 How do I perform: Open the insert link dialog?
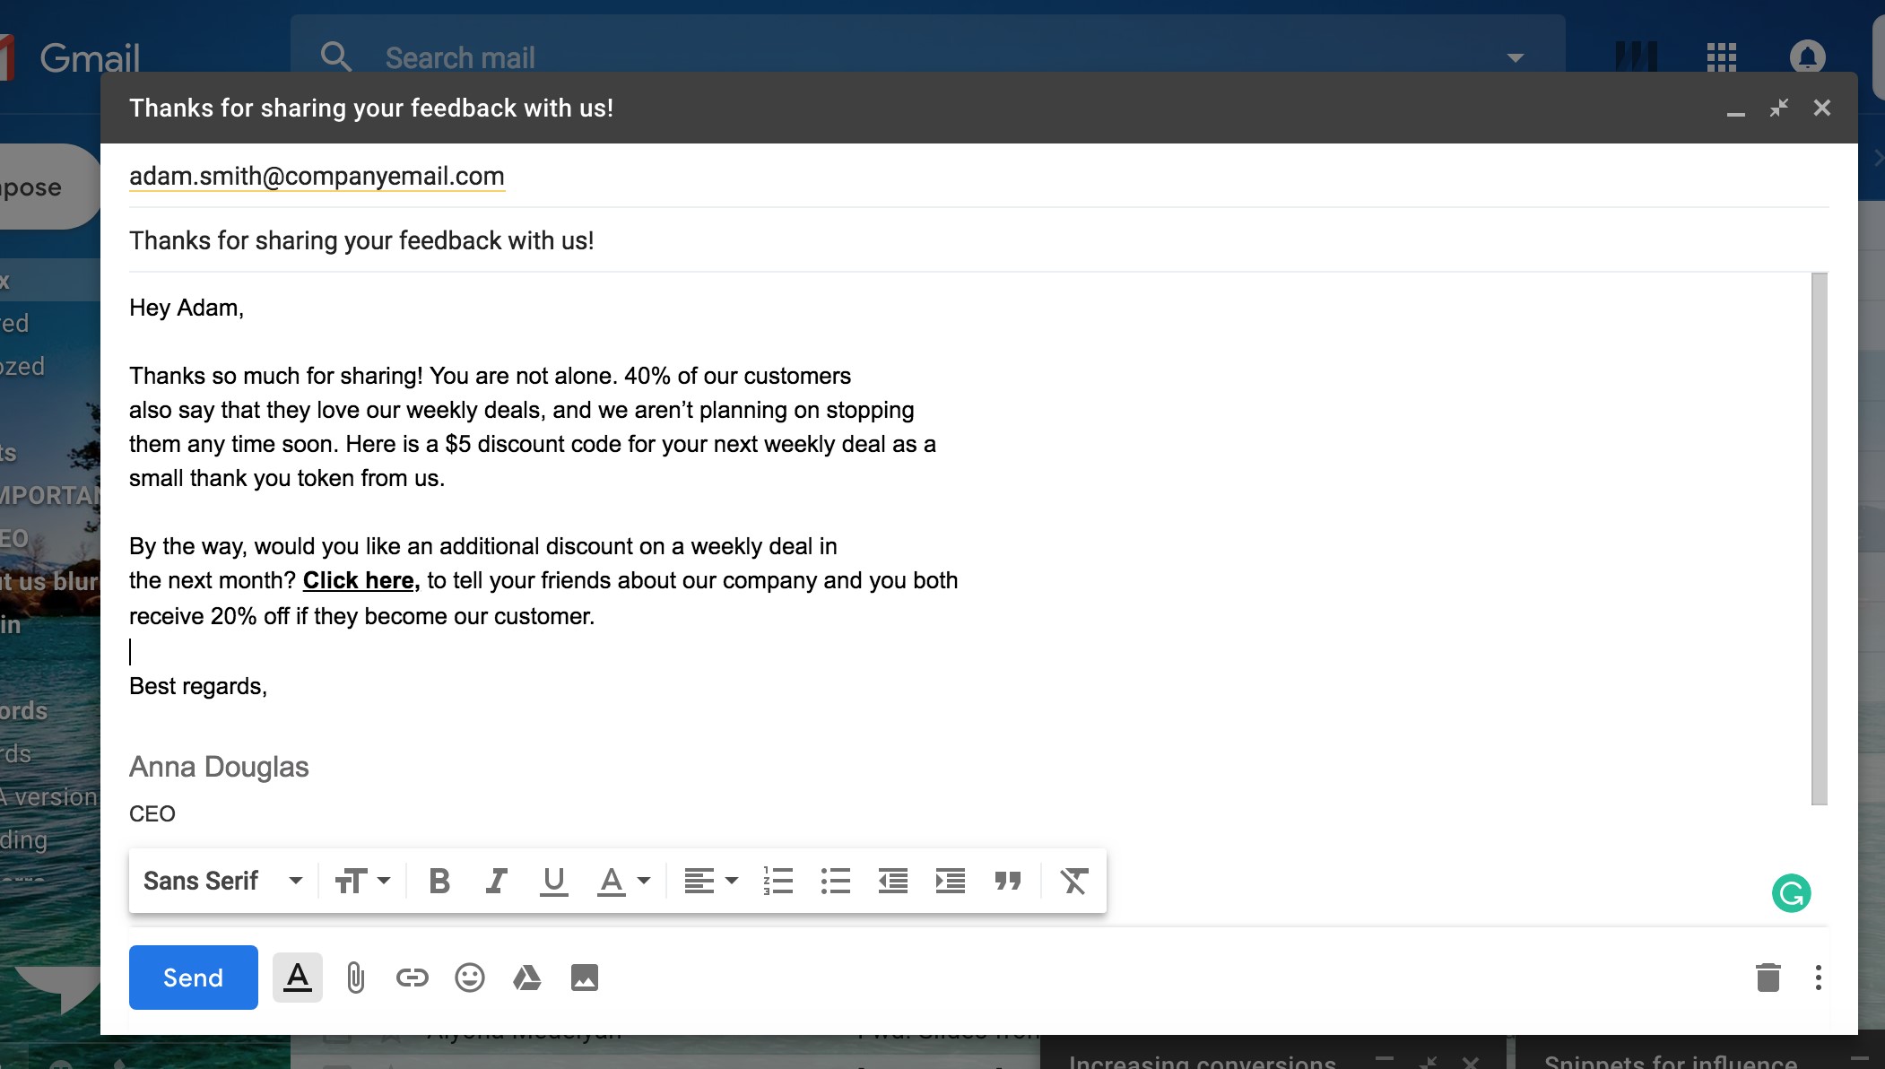pyautogui.click(x=412, y=978)
